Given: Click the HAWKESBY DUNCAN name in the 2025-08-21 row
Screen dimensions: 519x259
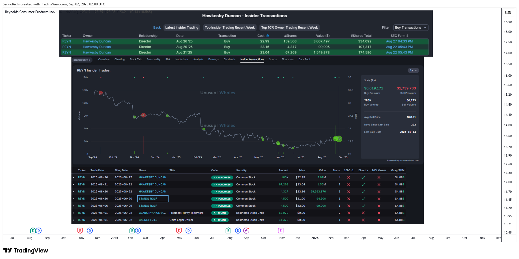Looking at the screenshot, I should 152,185.
